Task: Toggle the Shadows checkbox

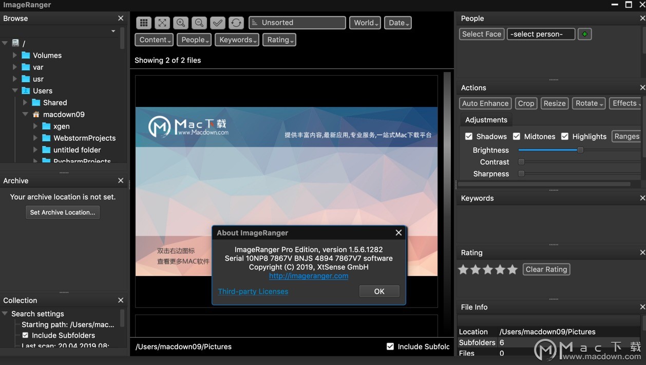Action: 469,136
